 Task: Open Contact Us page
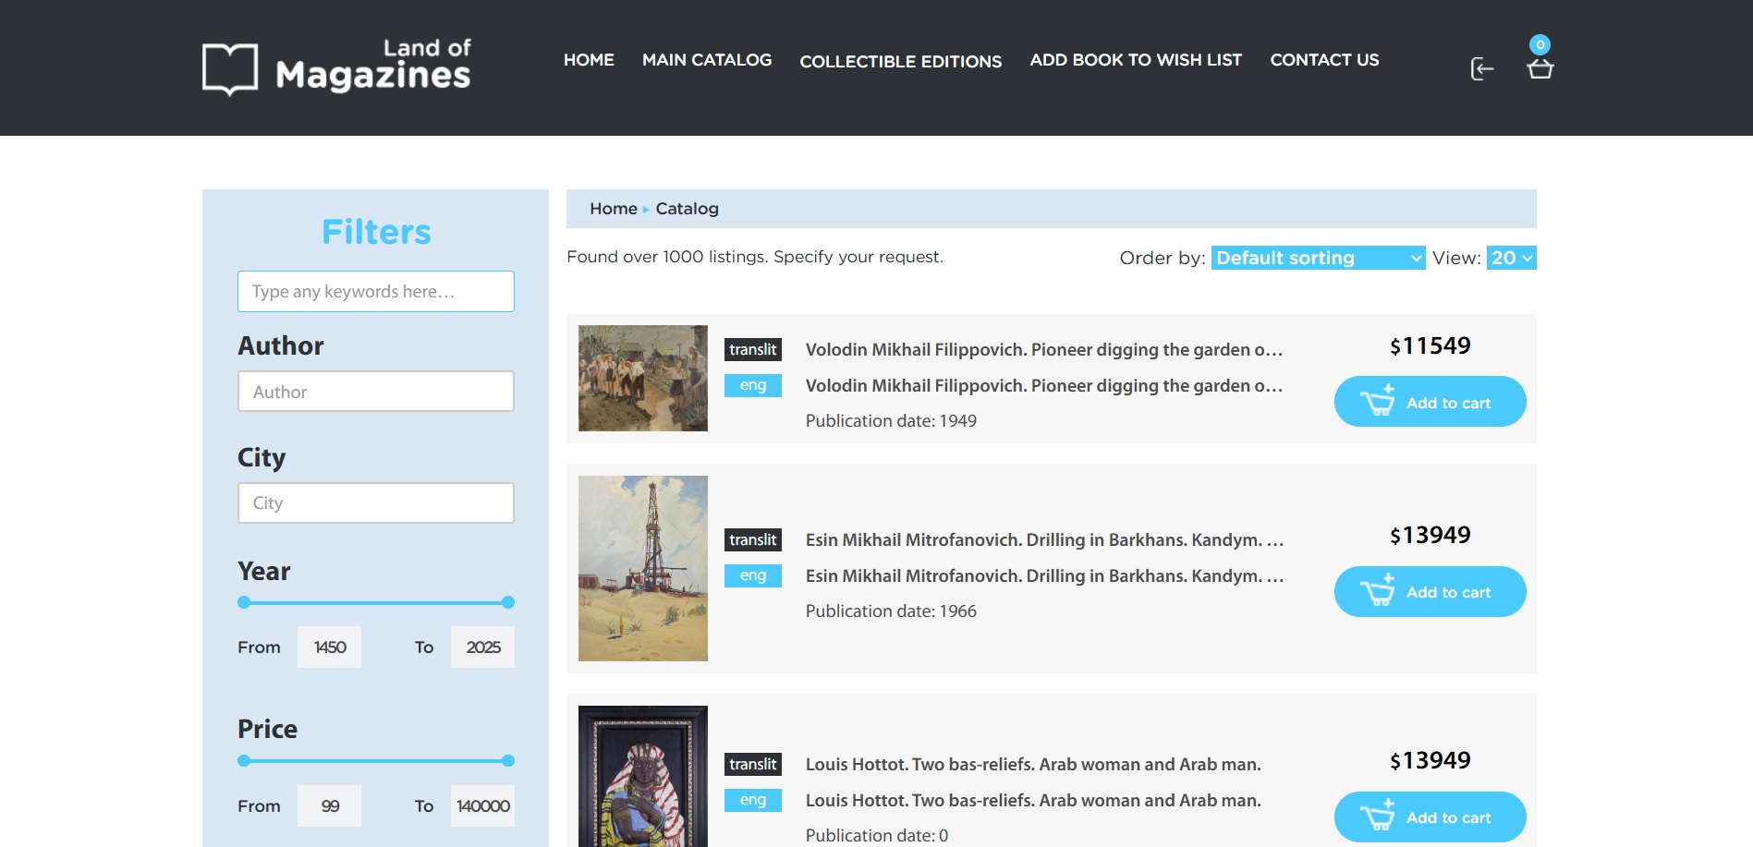click(1324, 60)
